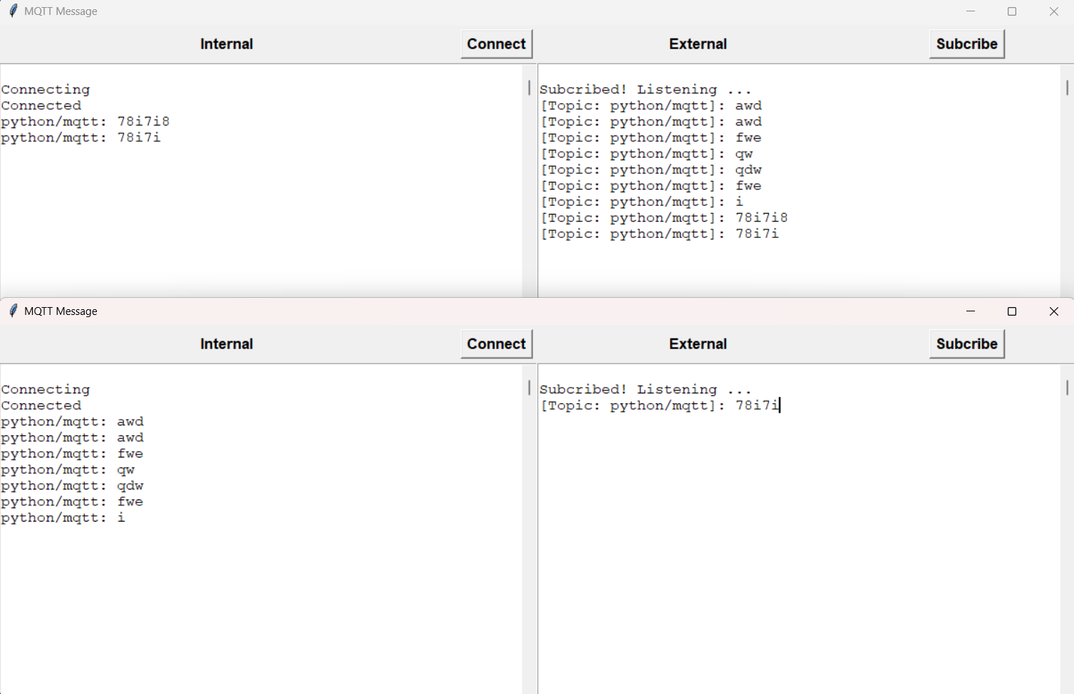Image resolution: width=1074 pixels, height=694 pixels.
Task: Click Connect in the lower MQTT window
Action: click(496, 344)
